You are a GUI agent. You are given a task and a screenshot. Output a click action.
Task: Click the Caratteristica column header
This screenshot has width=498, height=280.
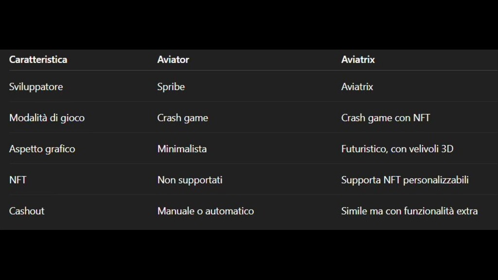(x=38, y=60)
